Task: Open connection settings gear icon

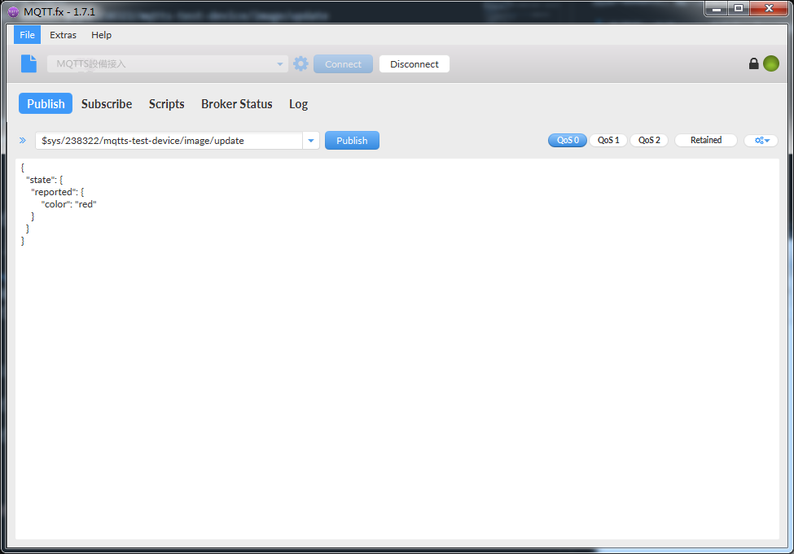Action: pos(300,63)
